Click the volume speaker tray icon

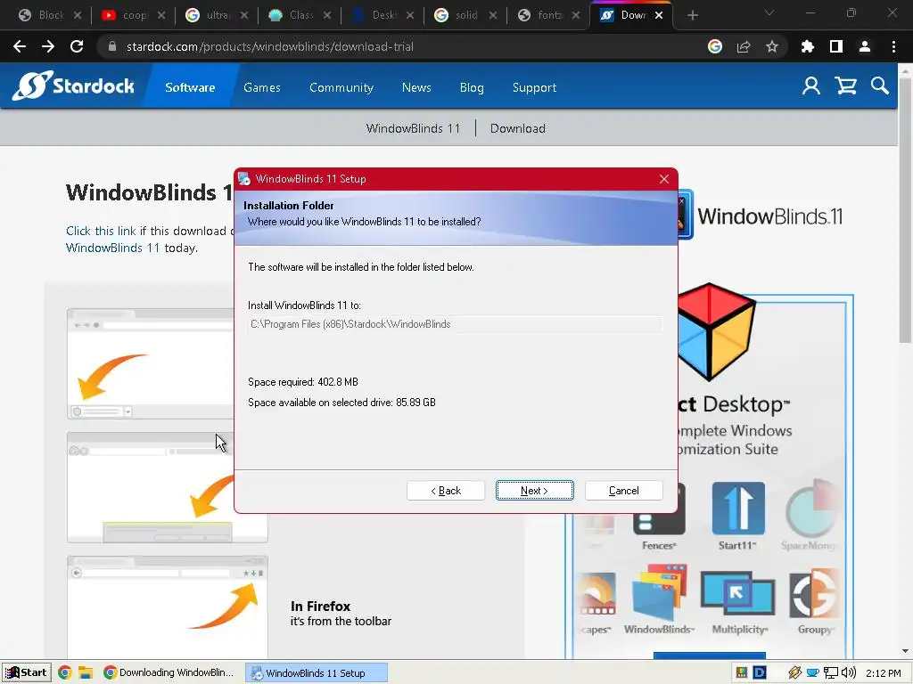click(x=849, y=673)
